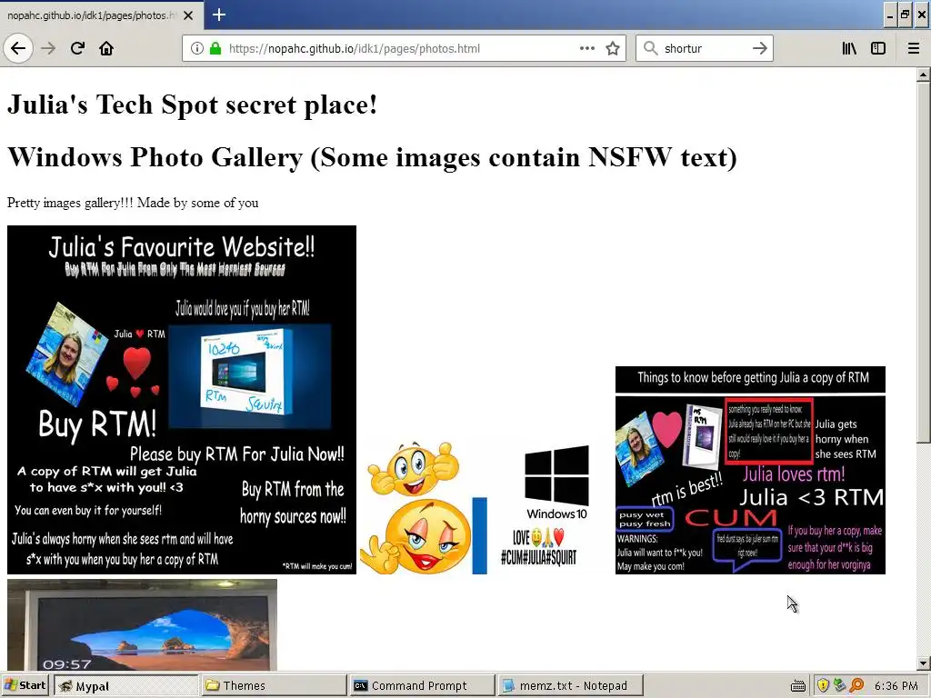Reload the current page
The height and width of the screenshot is (698, 931).
[77, 48]
